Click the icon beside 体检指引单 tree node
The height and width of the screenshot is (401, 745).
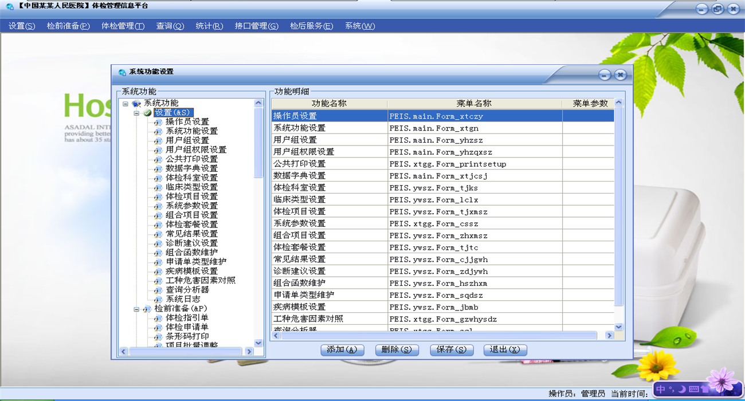point(158,318)
